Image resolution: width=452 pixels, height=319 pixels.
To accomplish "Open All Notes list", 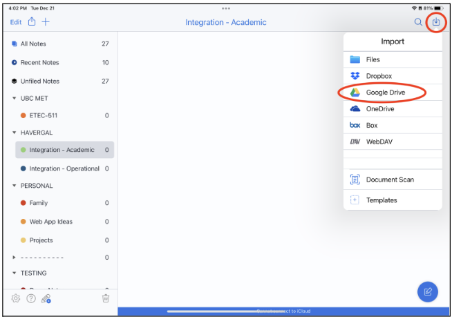I will tap(60, 43).
